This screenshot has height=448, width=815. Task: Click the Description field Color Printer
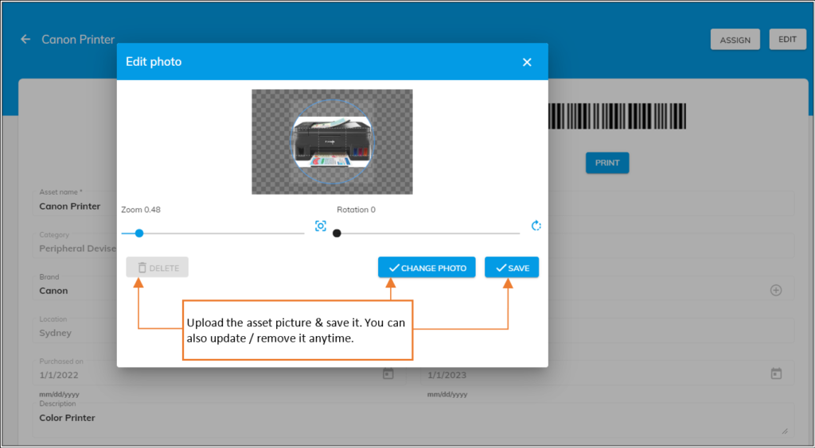[413, 420]
